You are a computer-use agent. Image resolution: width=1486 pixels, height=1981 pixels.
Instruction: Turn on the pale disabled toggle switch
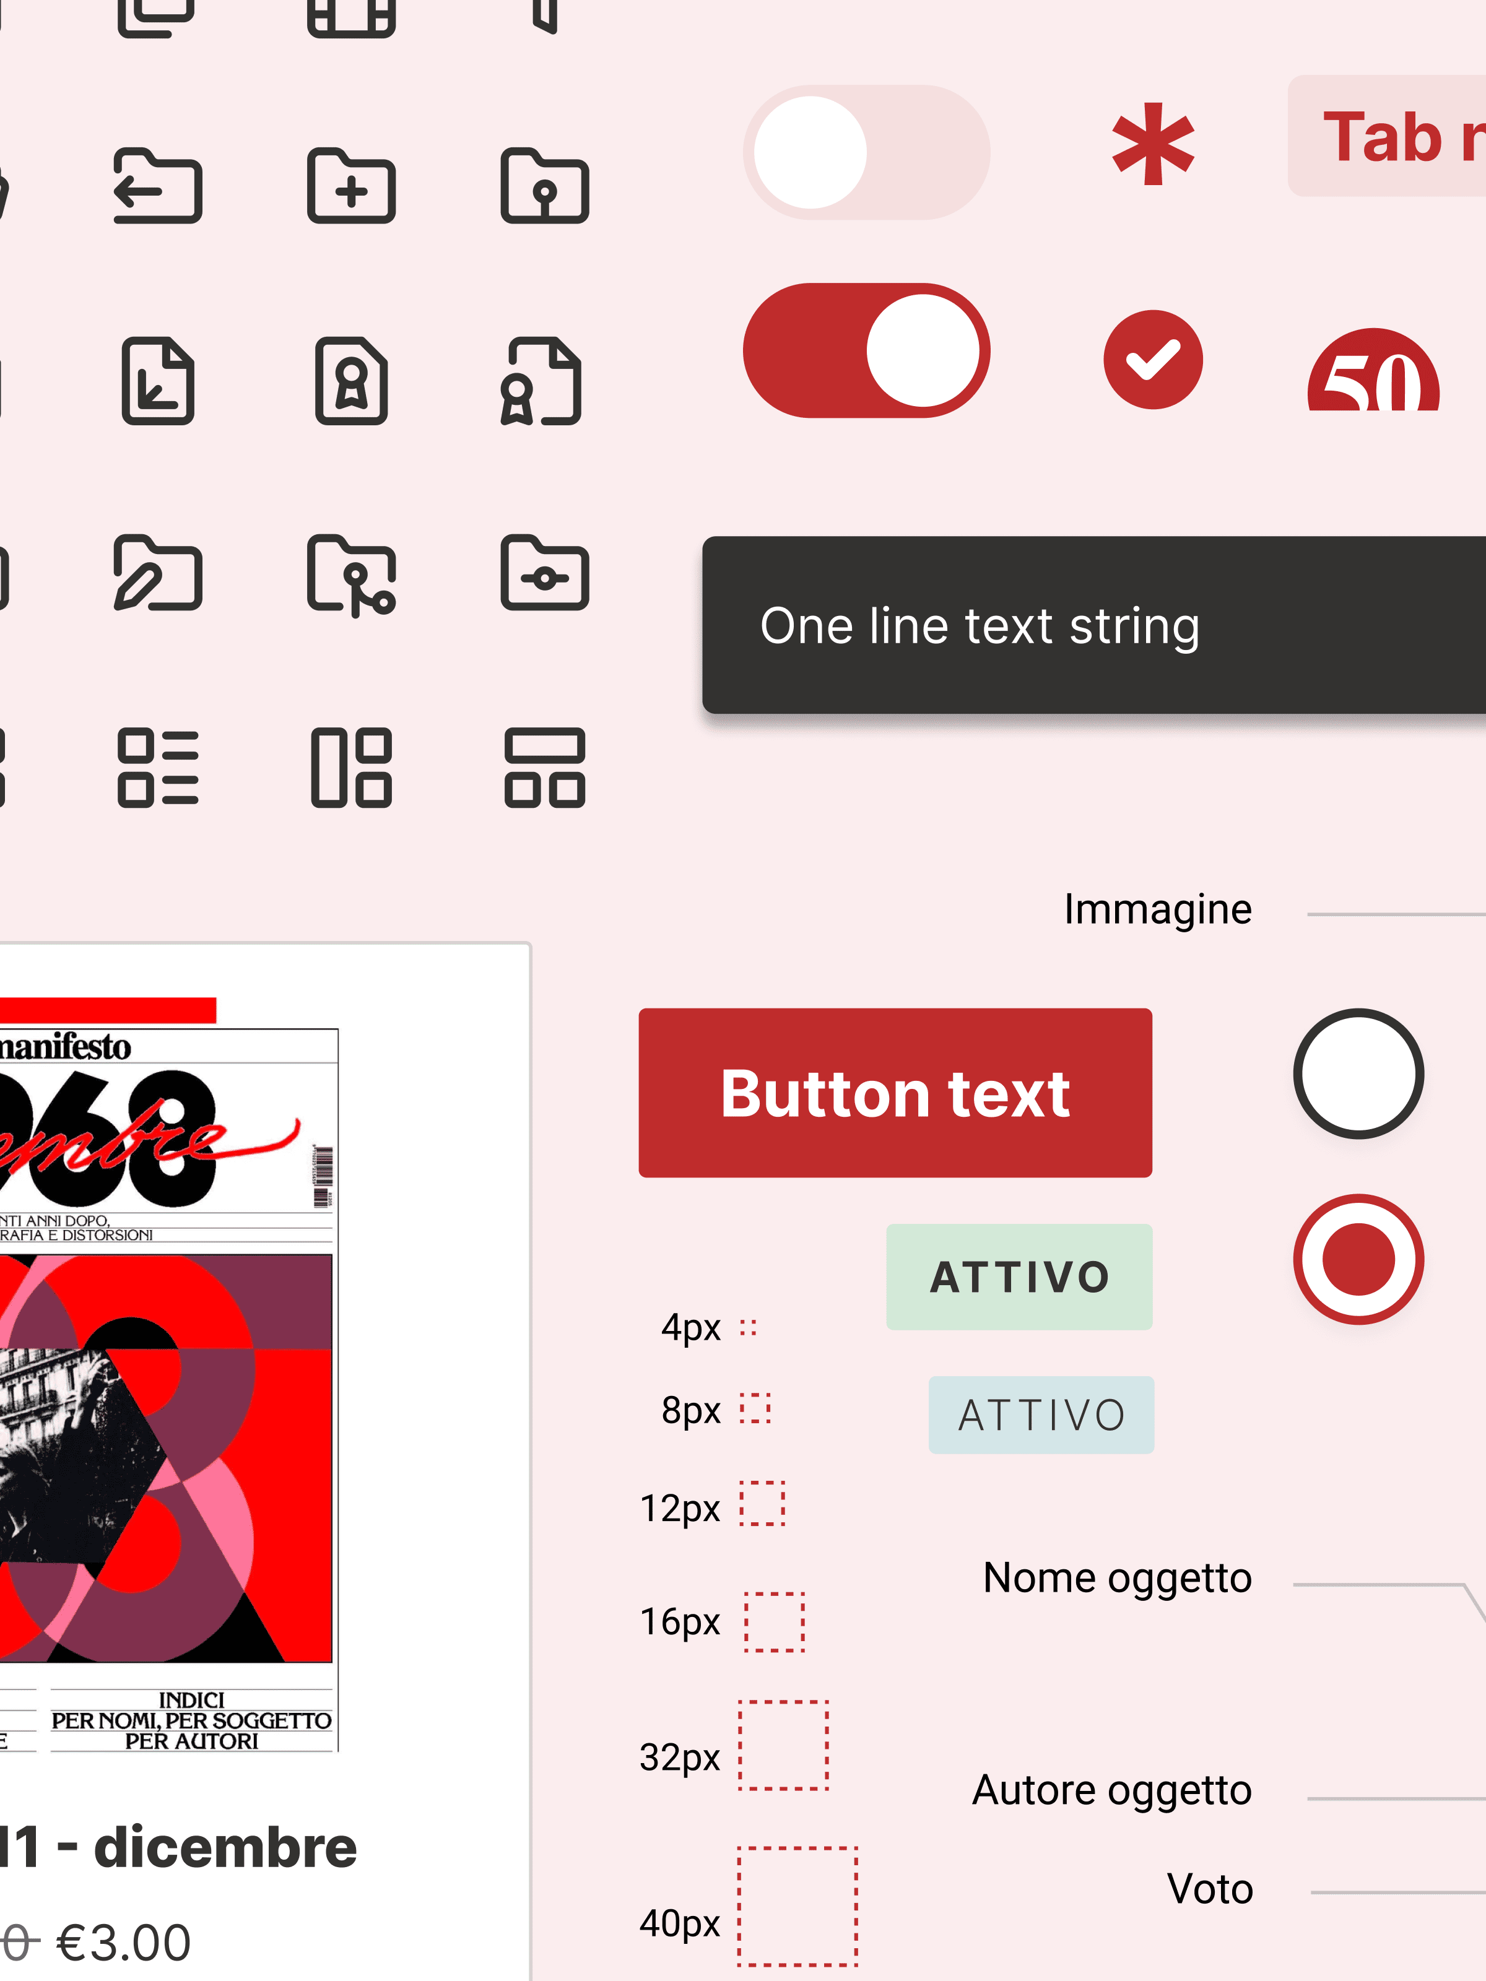865,152
